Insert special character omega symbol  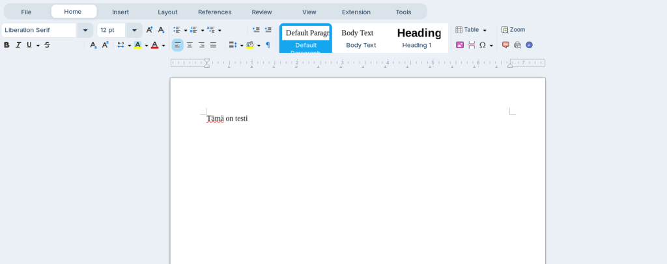click(x=483, y=45)
